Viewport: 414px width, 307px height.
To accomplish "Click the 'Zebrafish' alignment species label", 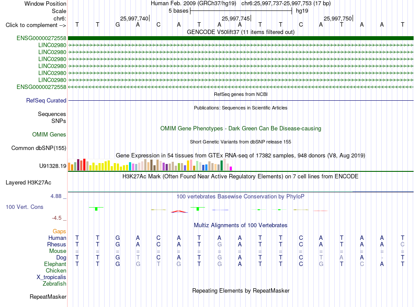I will pyautogui.click(x=54, y=283).
